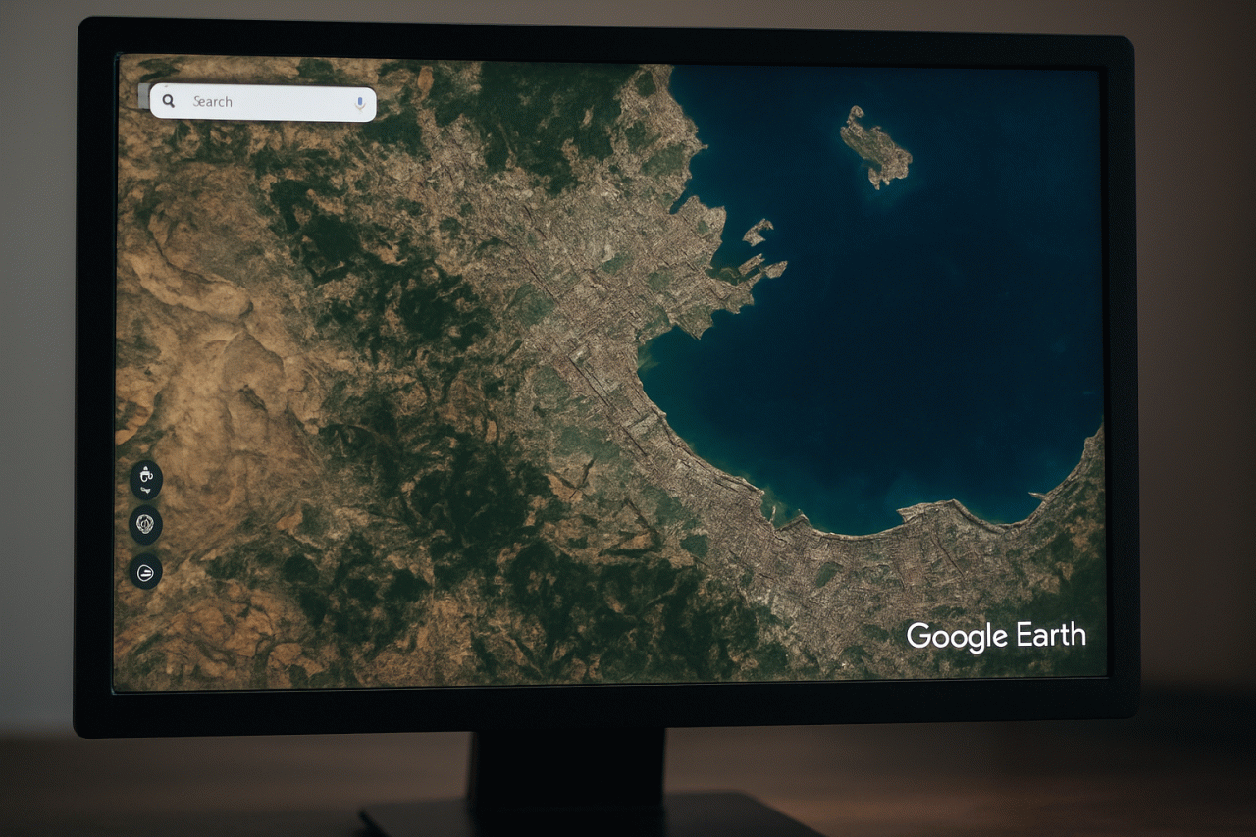Click the gray tab beside the search box
The height and width of the screenshot is (837, 1256).
coord(143,95)
